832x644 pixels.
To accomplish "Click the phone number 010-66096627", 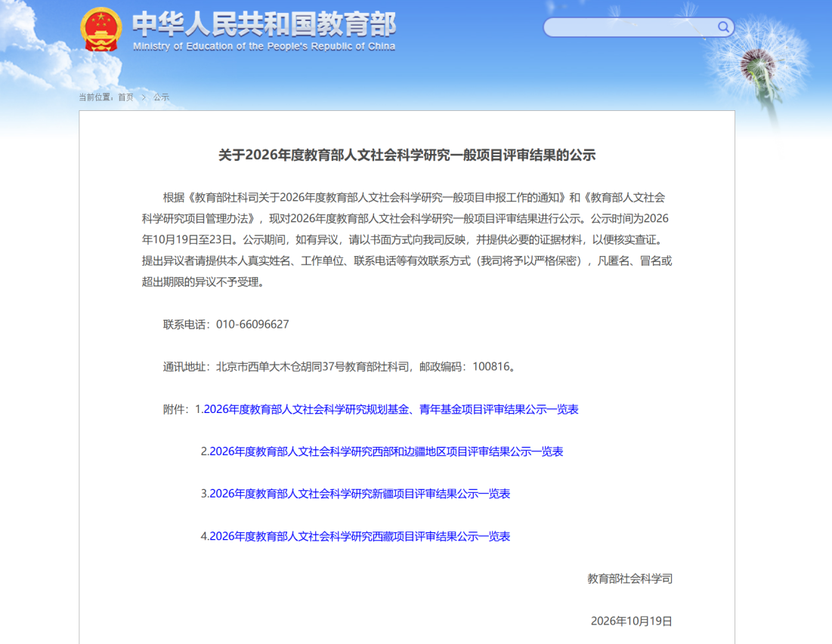I will pyautogui.click(x=252, y=325).
